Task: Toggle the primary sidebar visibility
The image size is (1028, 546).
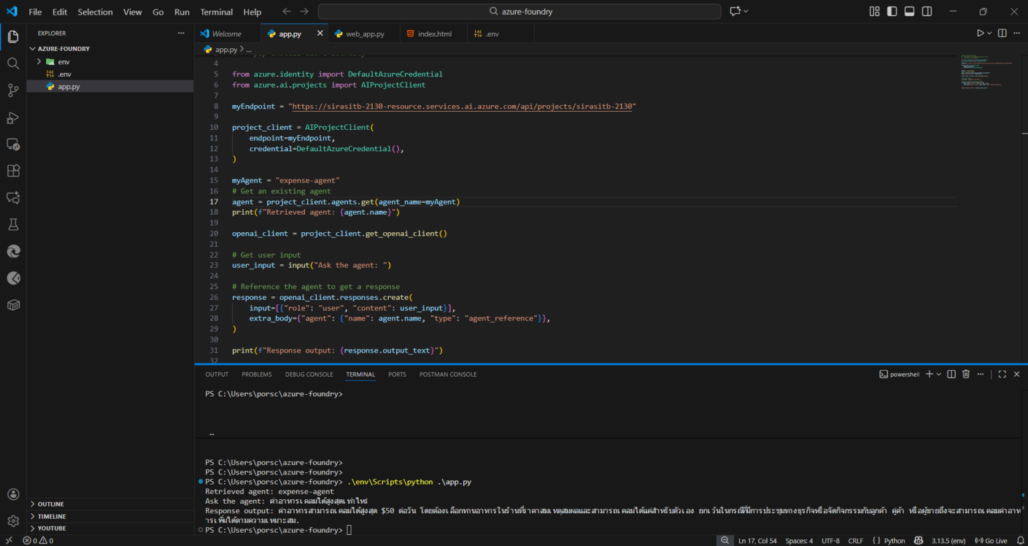Action: pos(891,11)
